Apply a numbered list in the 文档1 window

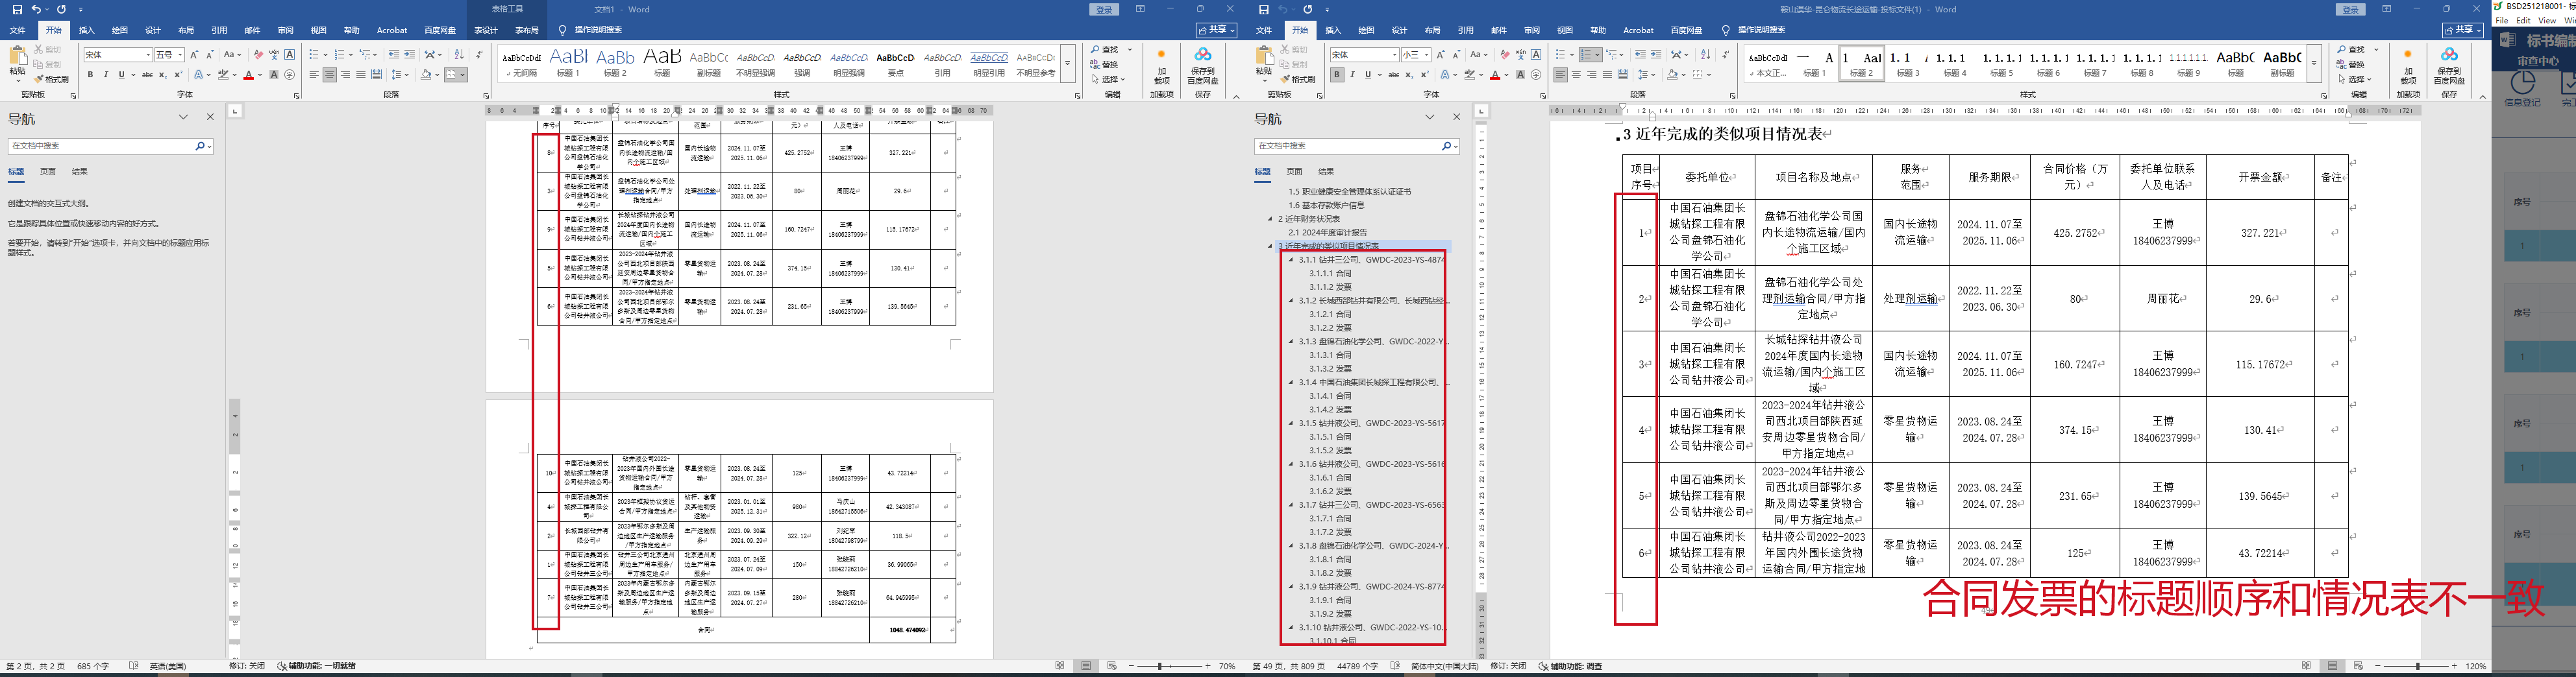340,54
